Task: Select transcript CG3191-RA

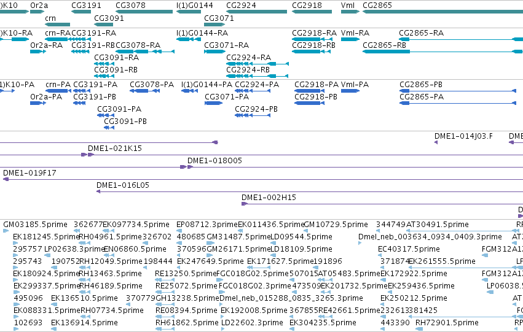Action: [94, 33]
